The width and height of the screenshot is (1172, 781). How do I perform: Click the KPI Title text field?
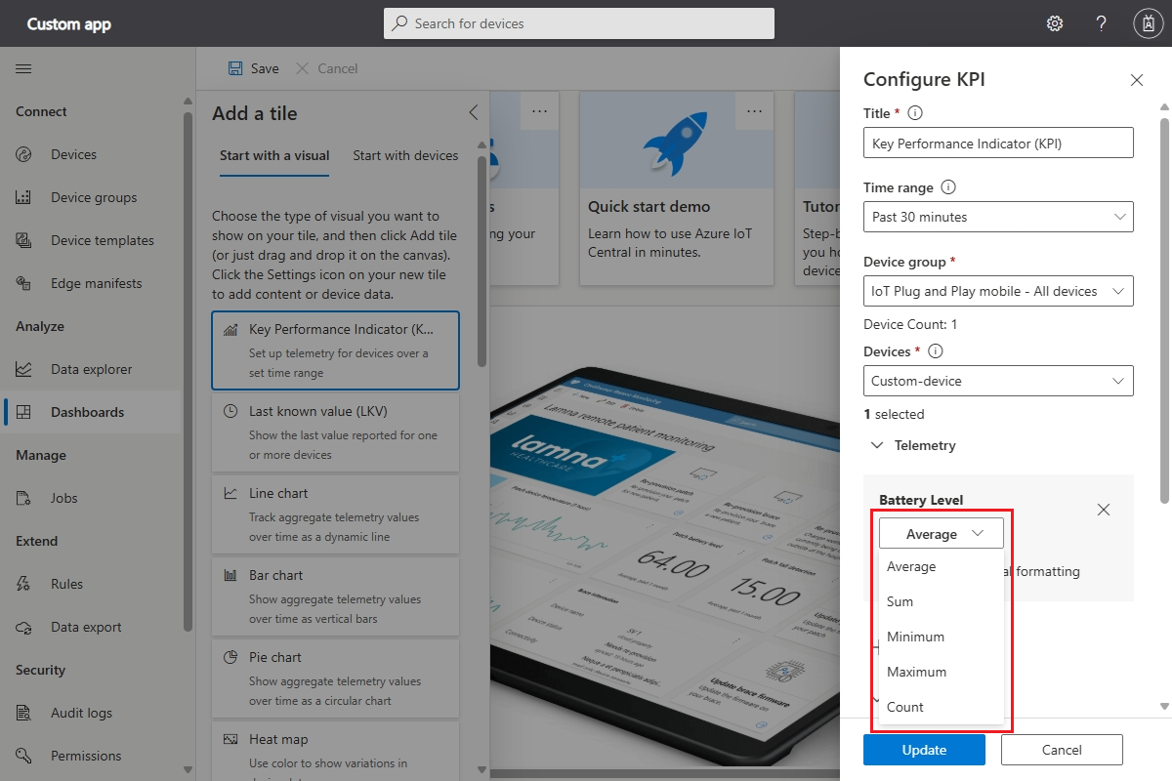pos(998,143)
